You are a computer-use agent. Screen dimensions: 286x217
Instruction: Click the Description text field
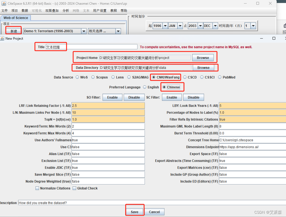152,203
